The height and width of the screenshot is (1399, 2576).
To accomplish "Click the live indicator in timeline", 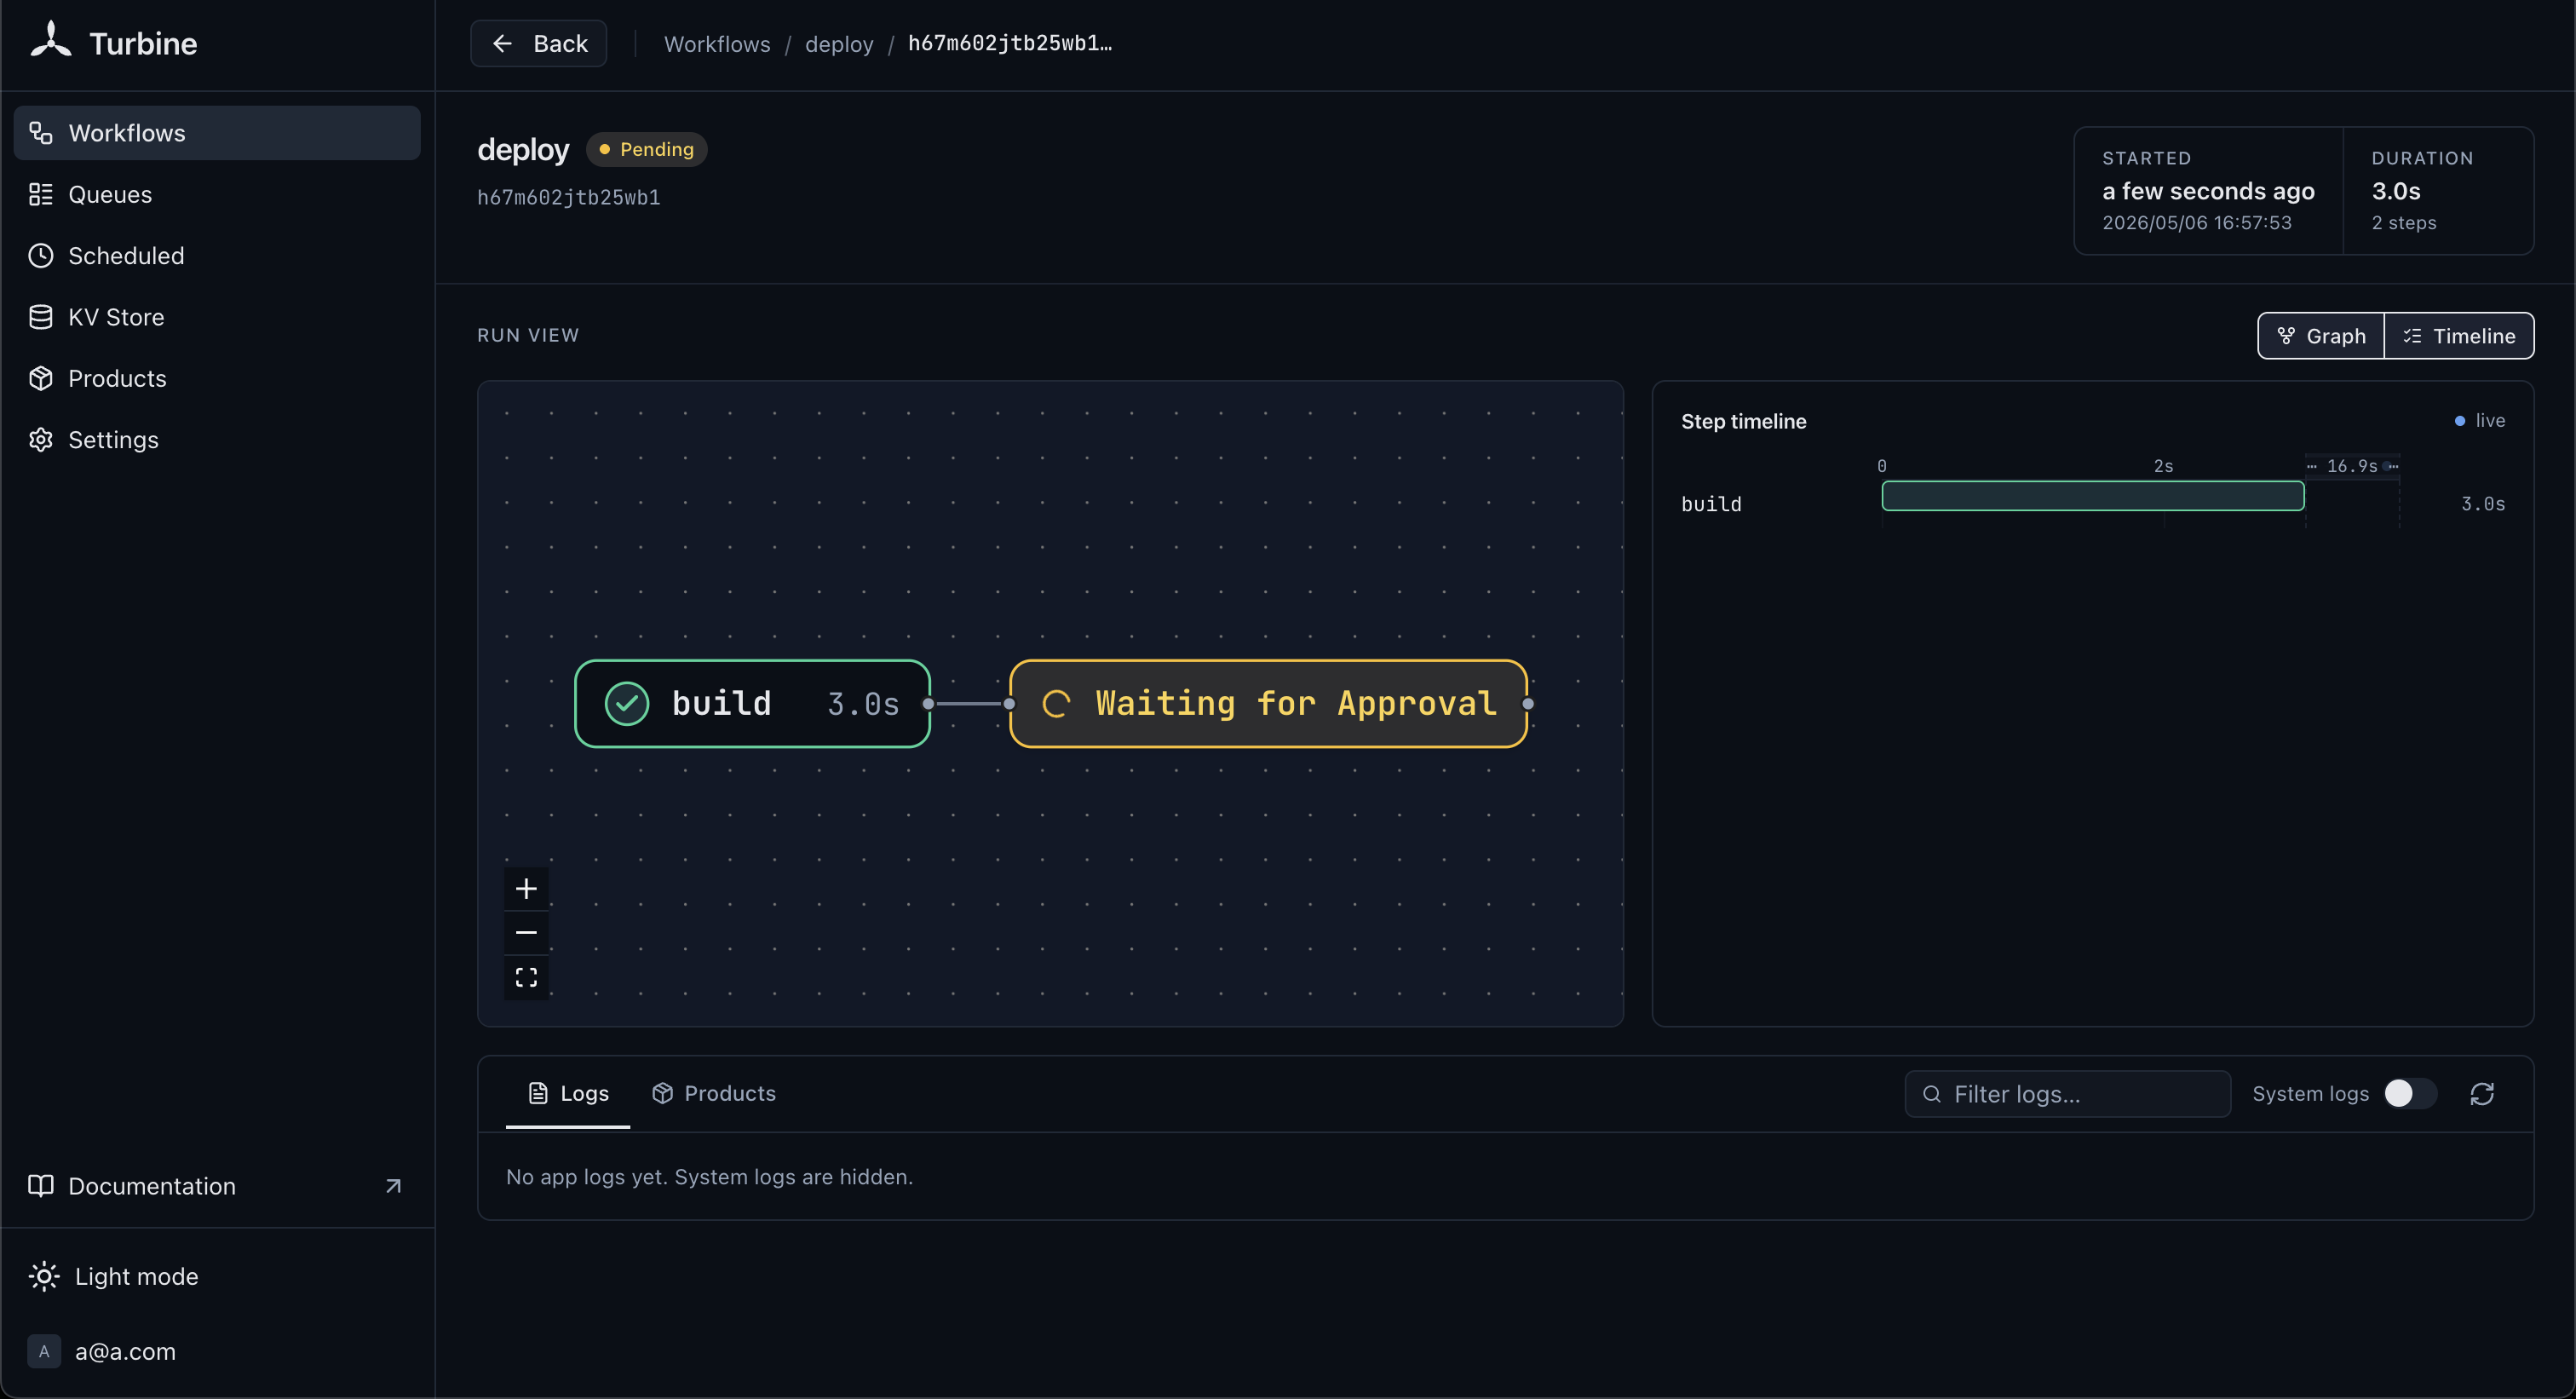I will 2479,421.
